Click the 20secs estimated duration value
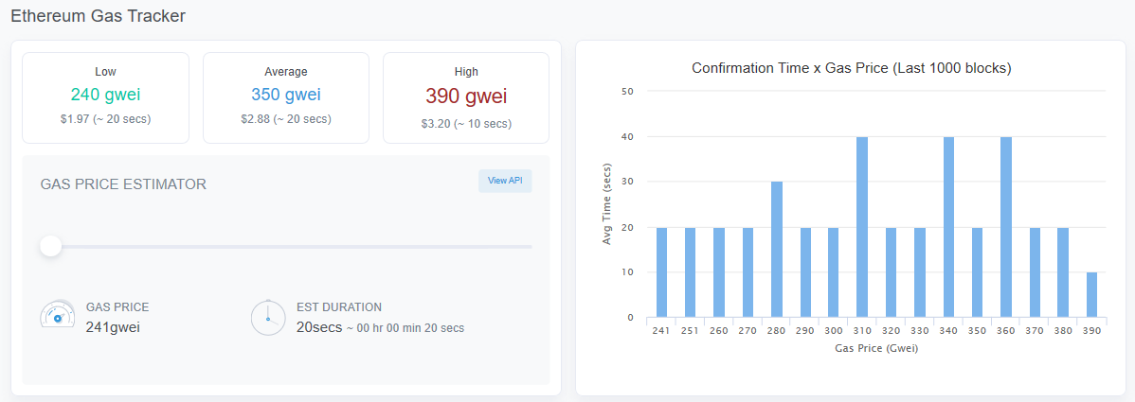 [x=319, y=327]
